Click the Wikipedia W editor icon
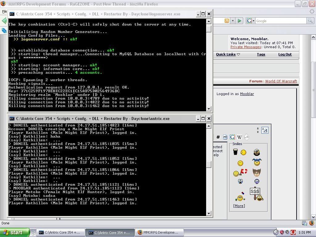 pyautogui.click(x=239, y=137)
